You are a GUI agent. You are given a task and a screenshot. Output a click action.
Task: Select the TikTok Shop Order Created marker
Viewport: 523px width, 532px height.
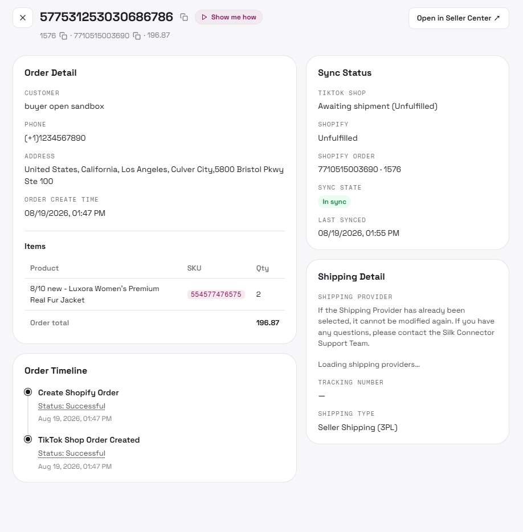coord(28,439)
